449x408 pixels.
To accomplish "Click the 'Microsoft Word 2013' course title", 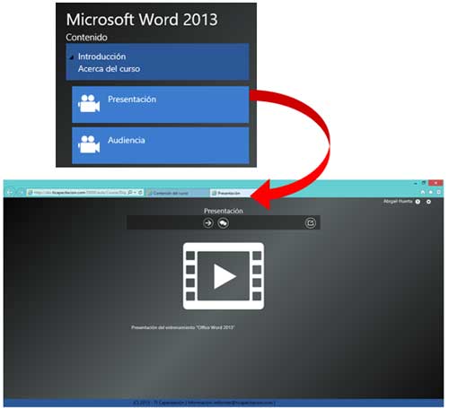I will 142,20.
